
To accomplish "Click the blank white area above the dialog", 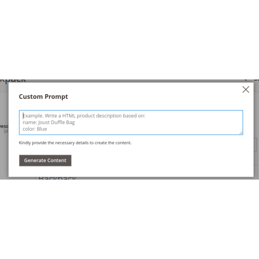I will click(x=129, y=39).
